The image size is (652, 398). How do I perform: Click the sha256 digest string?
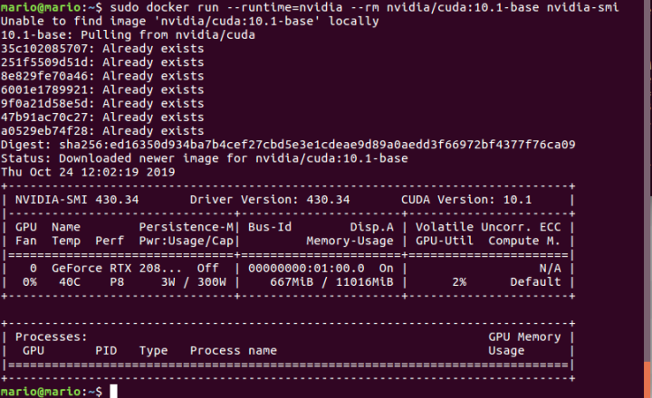pyautogui.click(x=317, y=145)
